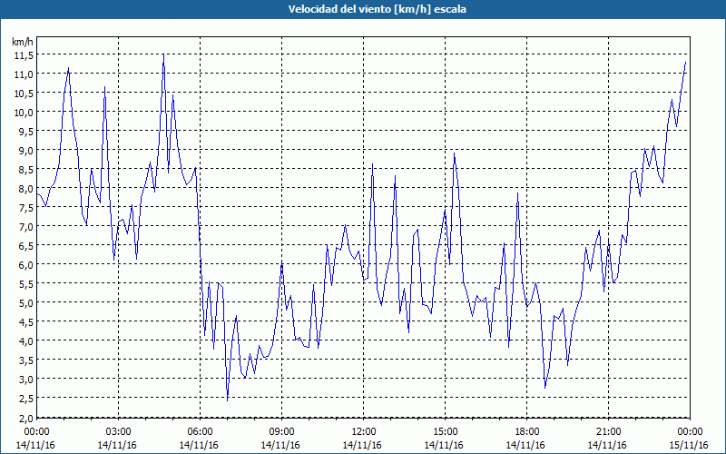726x454 pixels.
Task: Click the '10,0' y-axis label
Action: click(24, 112)
